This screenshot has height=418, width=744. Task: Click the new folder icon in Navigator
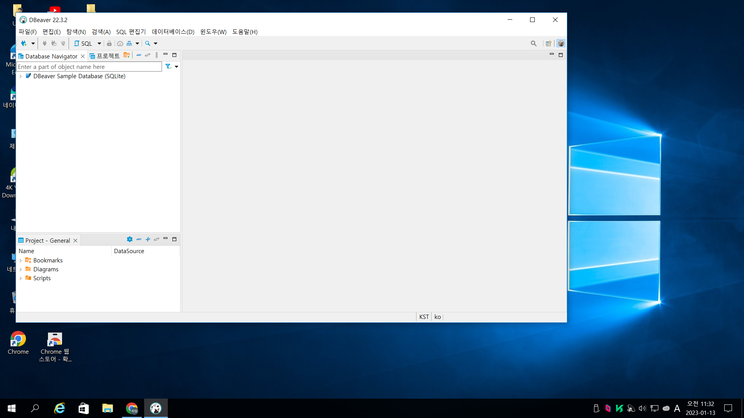click(127, 55)
